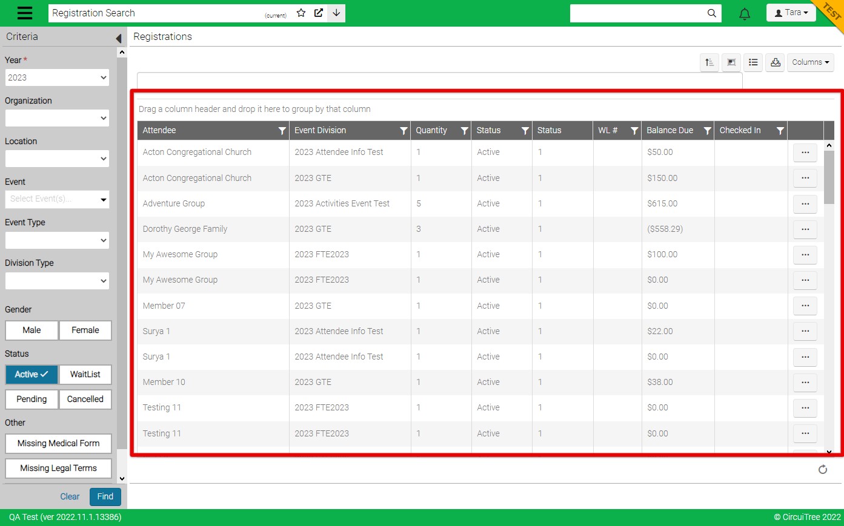
Task: Click the bulleted list view icon
Action: tap(753, 62)
